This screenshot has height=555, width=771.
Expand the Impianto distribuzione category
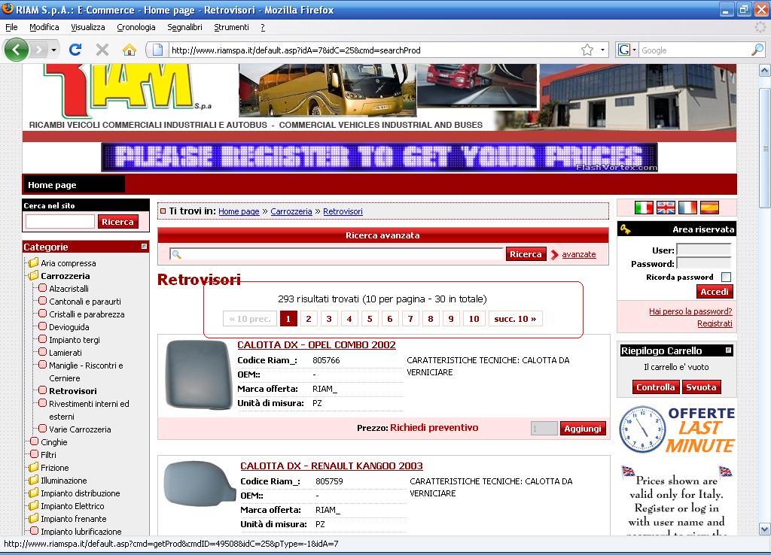(33, 493)
